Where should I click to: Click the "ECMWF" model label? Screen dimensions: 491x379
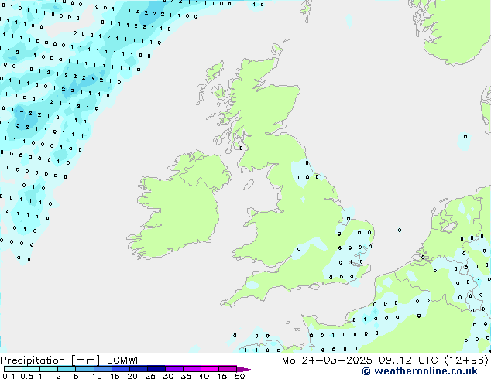pos(125,360)
